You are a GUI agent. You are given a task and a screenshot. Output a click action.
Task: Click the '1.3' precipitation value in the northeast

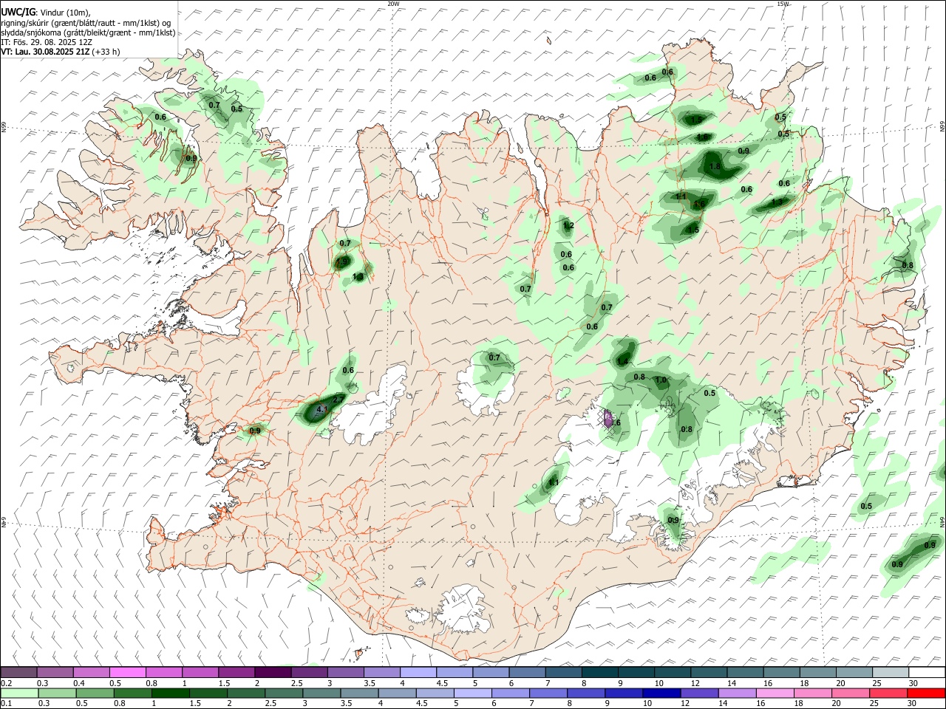(x=777, y=202)
